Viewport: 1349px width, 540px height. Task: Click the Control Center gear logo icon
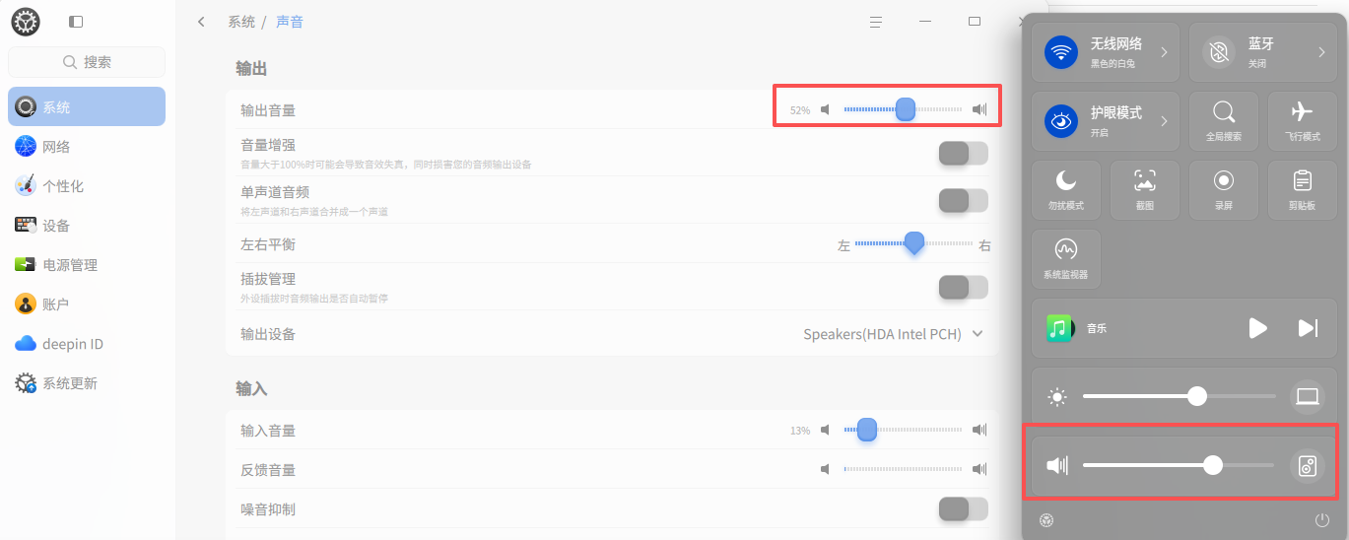pyautogui.click(x=26, y=21)
